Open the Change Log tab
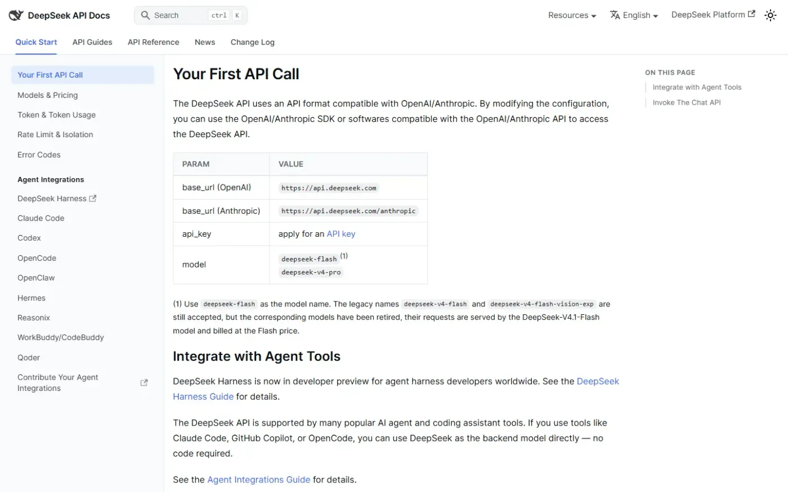 point(252,42)
